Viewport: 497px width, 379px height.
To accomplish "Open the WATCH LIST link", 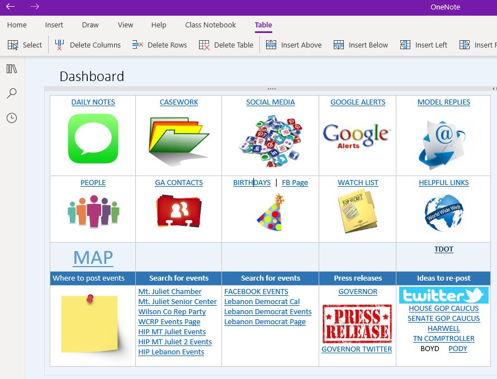I will pos(358,183).
